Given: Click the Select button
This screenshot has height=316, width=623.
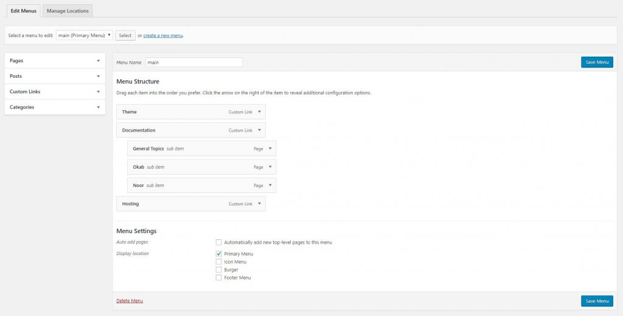Looking at the screenshot, I should pyautogui.click(x=125, y=35).
